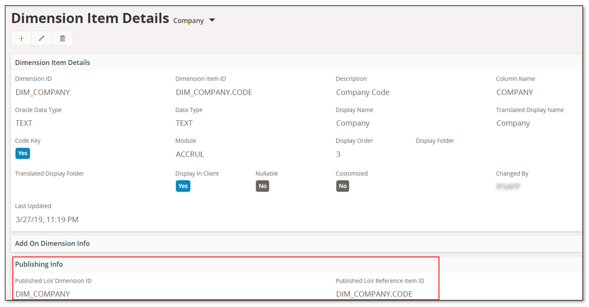Toggle the Display In Client Yes badge
This screenshot has height=307, width=589.
coord(183,186)
